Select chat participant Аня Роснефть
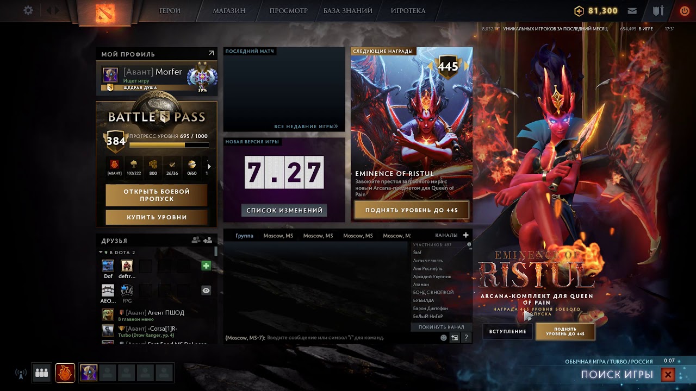The image size is (696, 391). click(x=428, y=268)
